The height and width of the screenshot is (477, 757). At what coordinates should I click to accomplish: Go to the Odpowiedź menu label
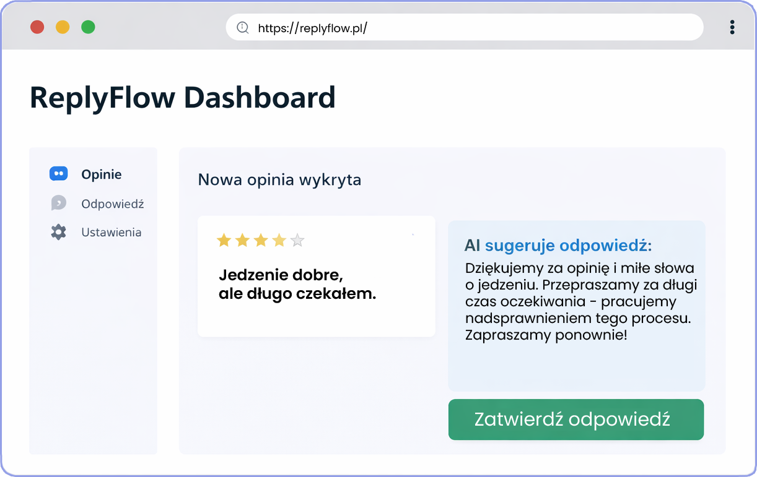coord(112,204)
